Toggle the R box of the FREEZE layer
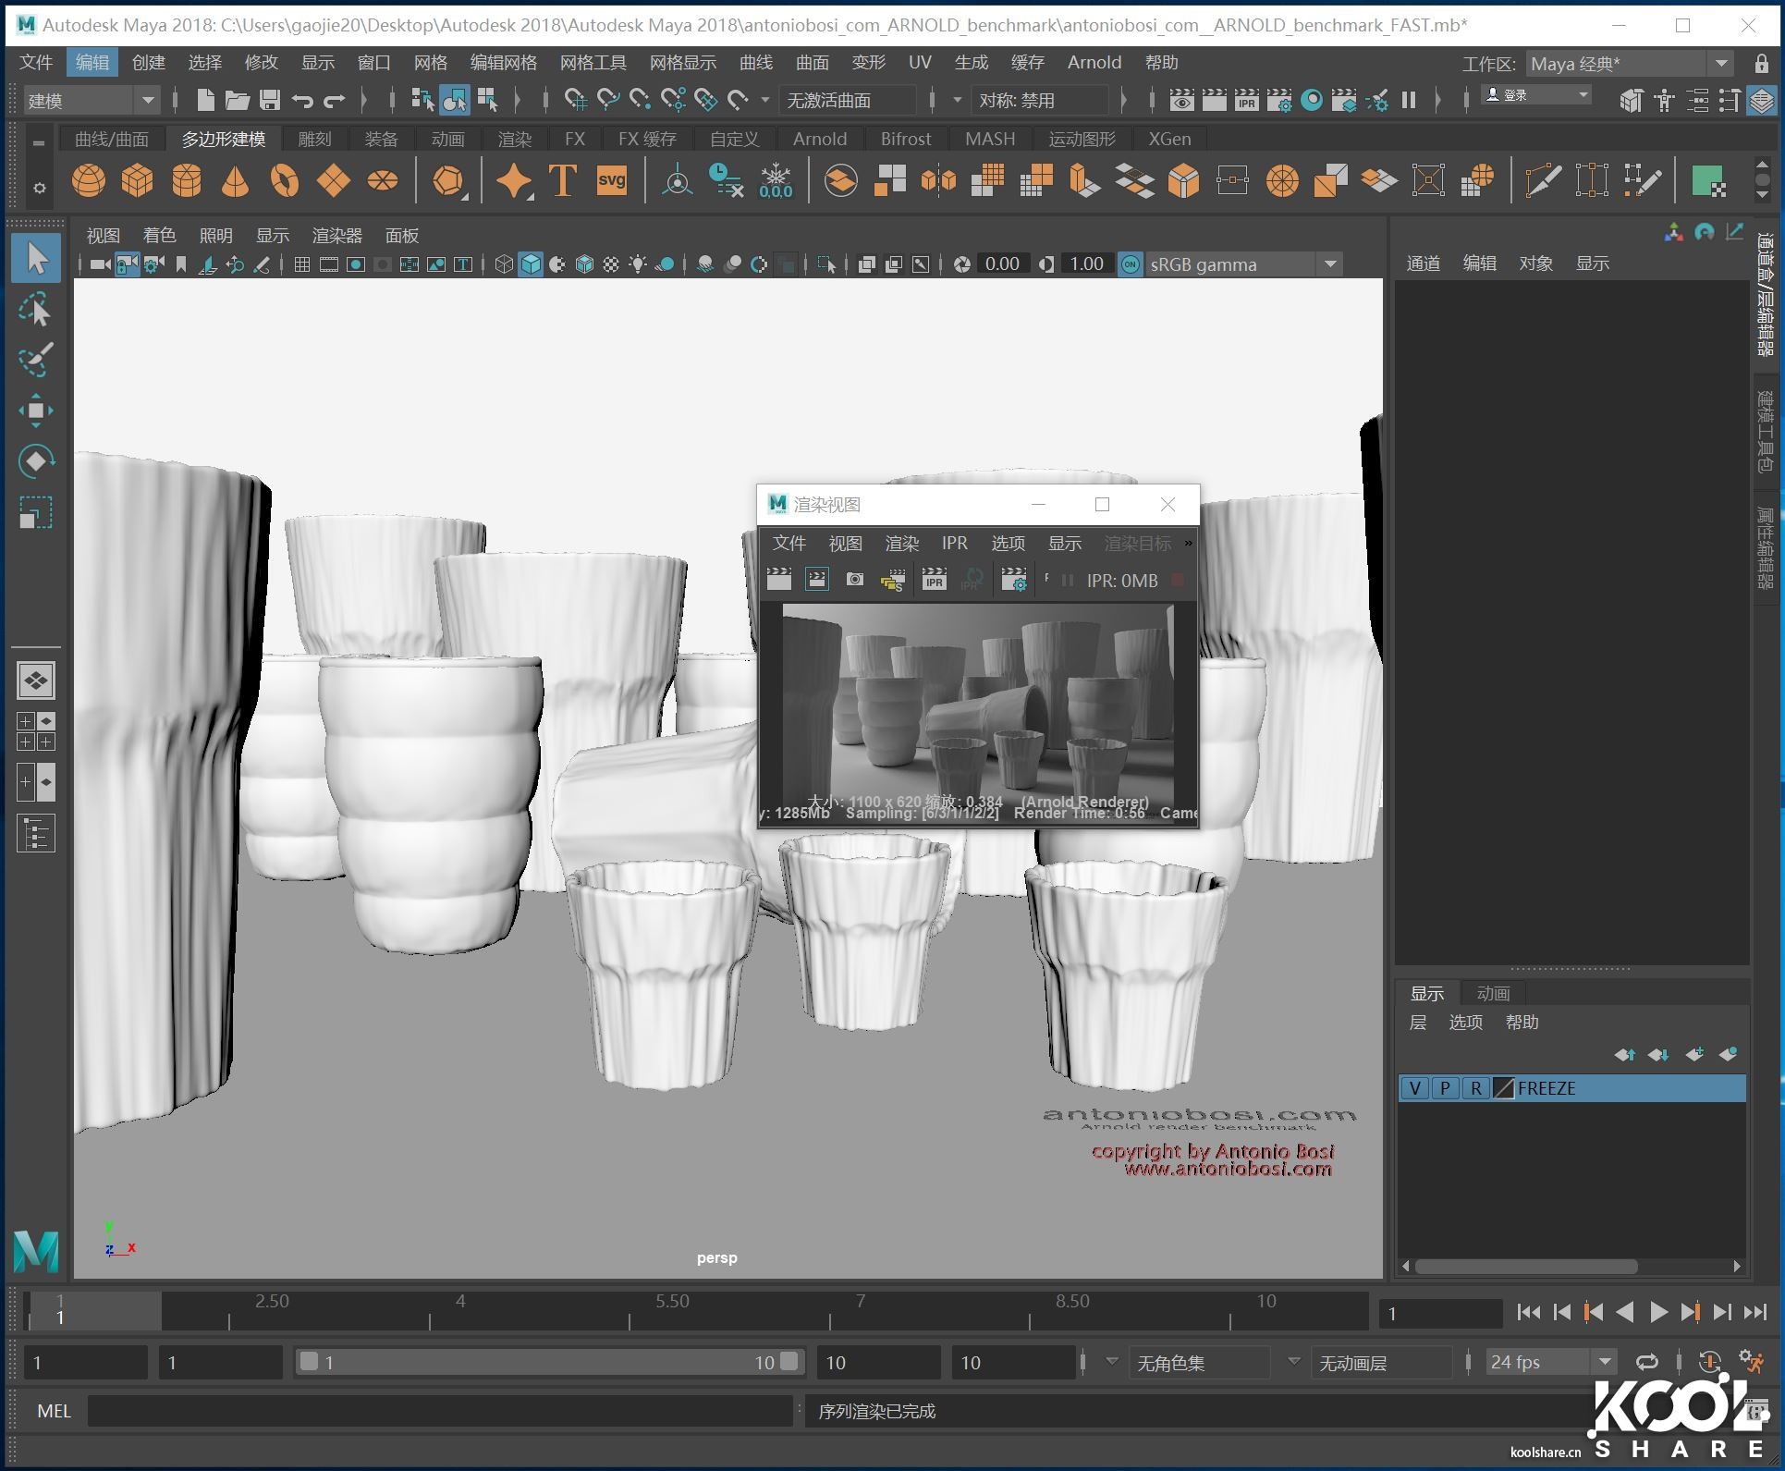 (x=1475, y=1088)
